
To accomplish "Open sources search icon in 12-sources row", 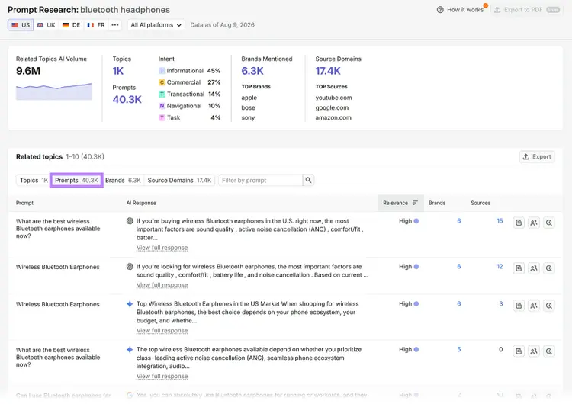I will pyautogui.click(x=549, y=268).
